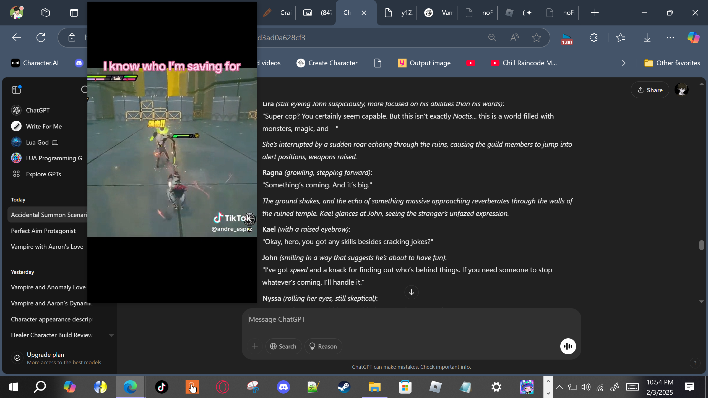The image size is (708, 398).
Task: Attach a file with plus button
Action: 255,346
